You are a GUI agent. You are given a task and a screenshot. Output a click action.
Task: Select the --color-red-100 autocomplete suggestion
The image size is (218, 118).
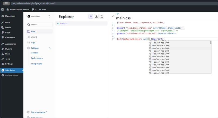click(160, 43)
